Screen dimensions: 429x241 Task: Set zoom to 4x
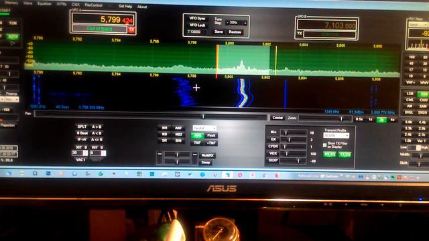coord(393,120)
